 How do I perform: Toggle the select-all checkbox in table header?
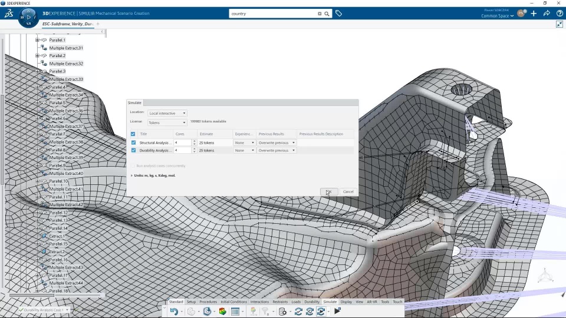tap(133, 134)
